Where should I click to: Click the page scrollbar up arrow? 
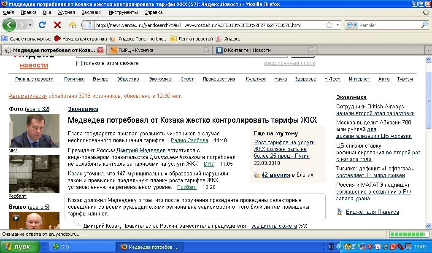click(429, 59)
